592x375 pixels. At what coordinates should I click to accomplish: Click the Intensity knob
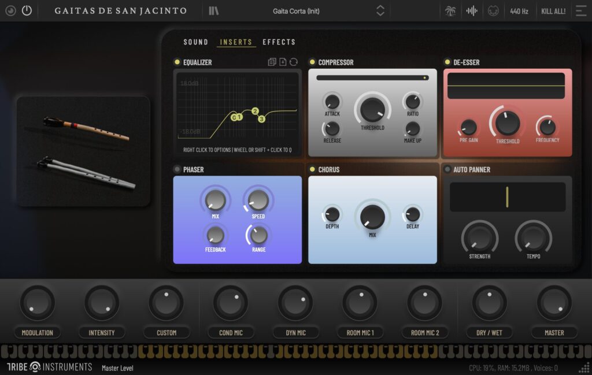point(102,303)
